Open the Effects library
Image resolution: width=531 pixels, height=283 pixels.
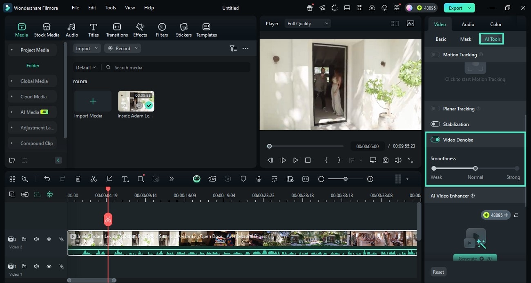click(x=140, y=30)
